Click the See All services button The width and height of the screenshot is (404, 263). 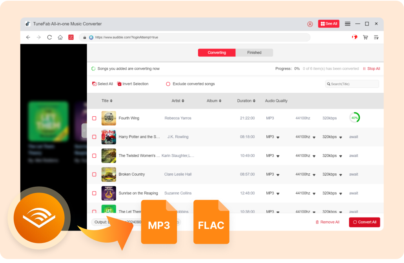pyautogui.click(x=329, y=23)
